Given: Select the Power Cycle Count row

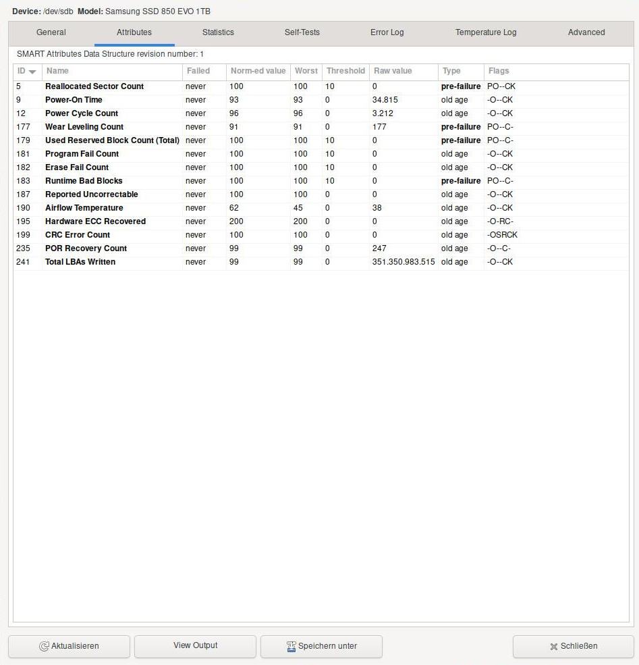Looking at the screenshot, I should tap(321, 113).
